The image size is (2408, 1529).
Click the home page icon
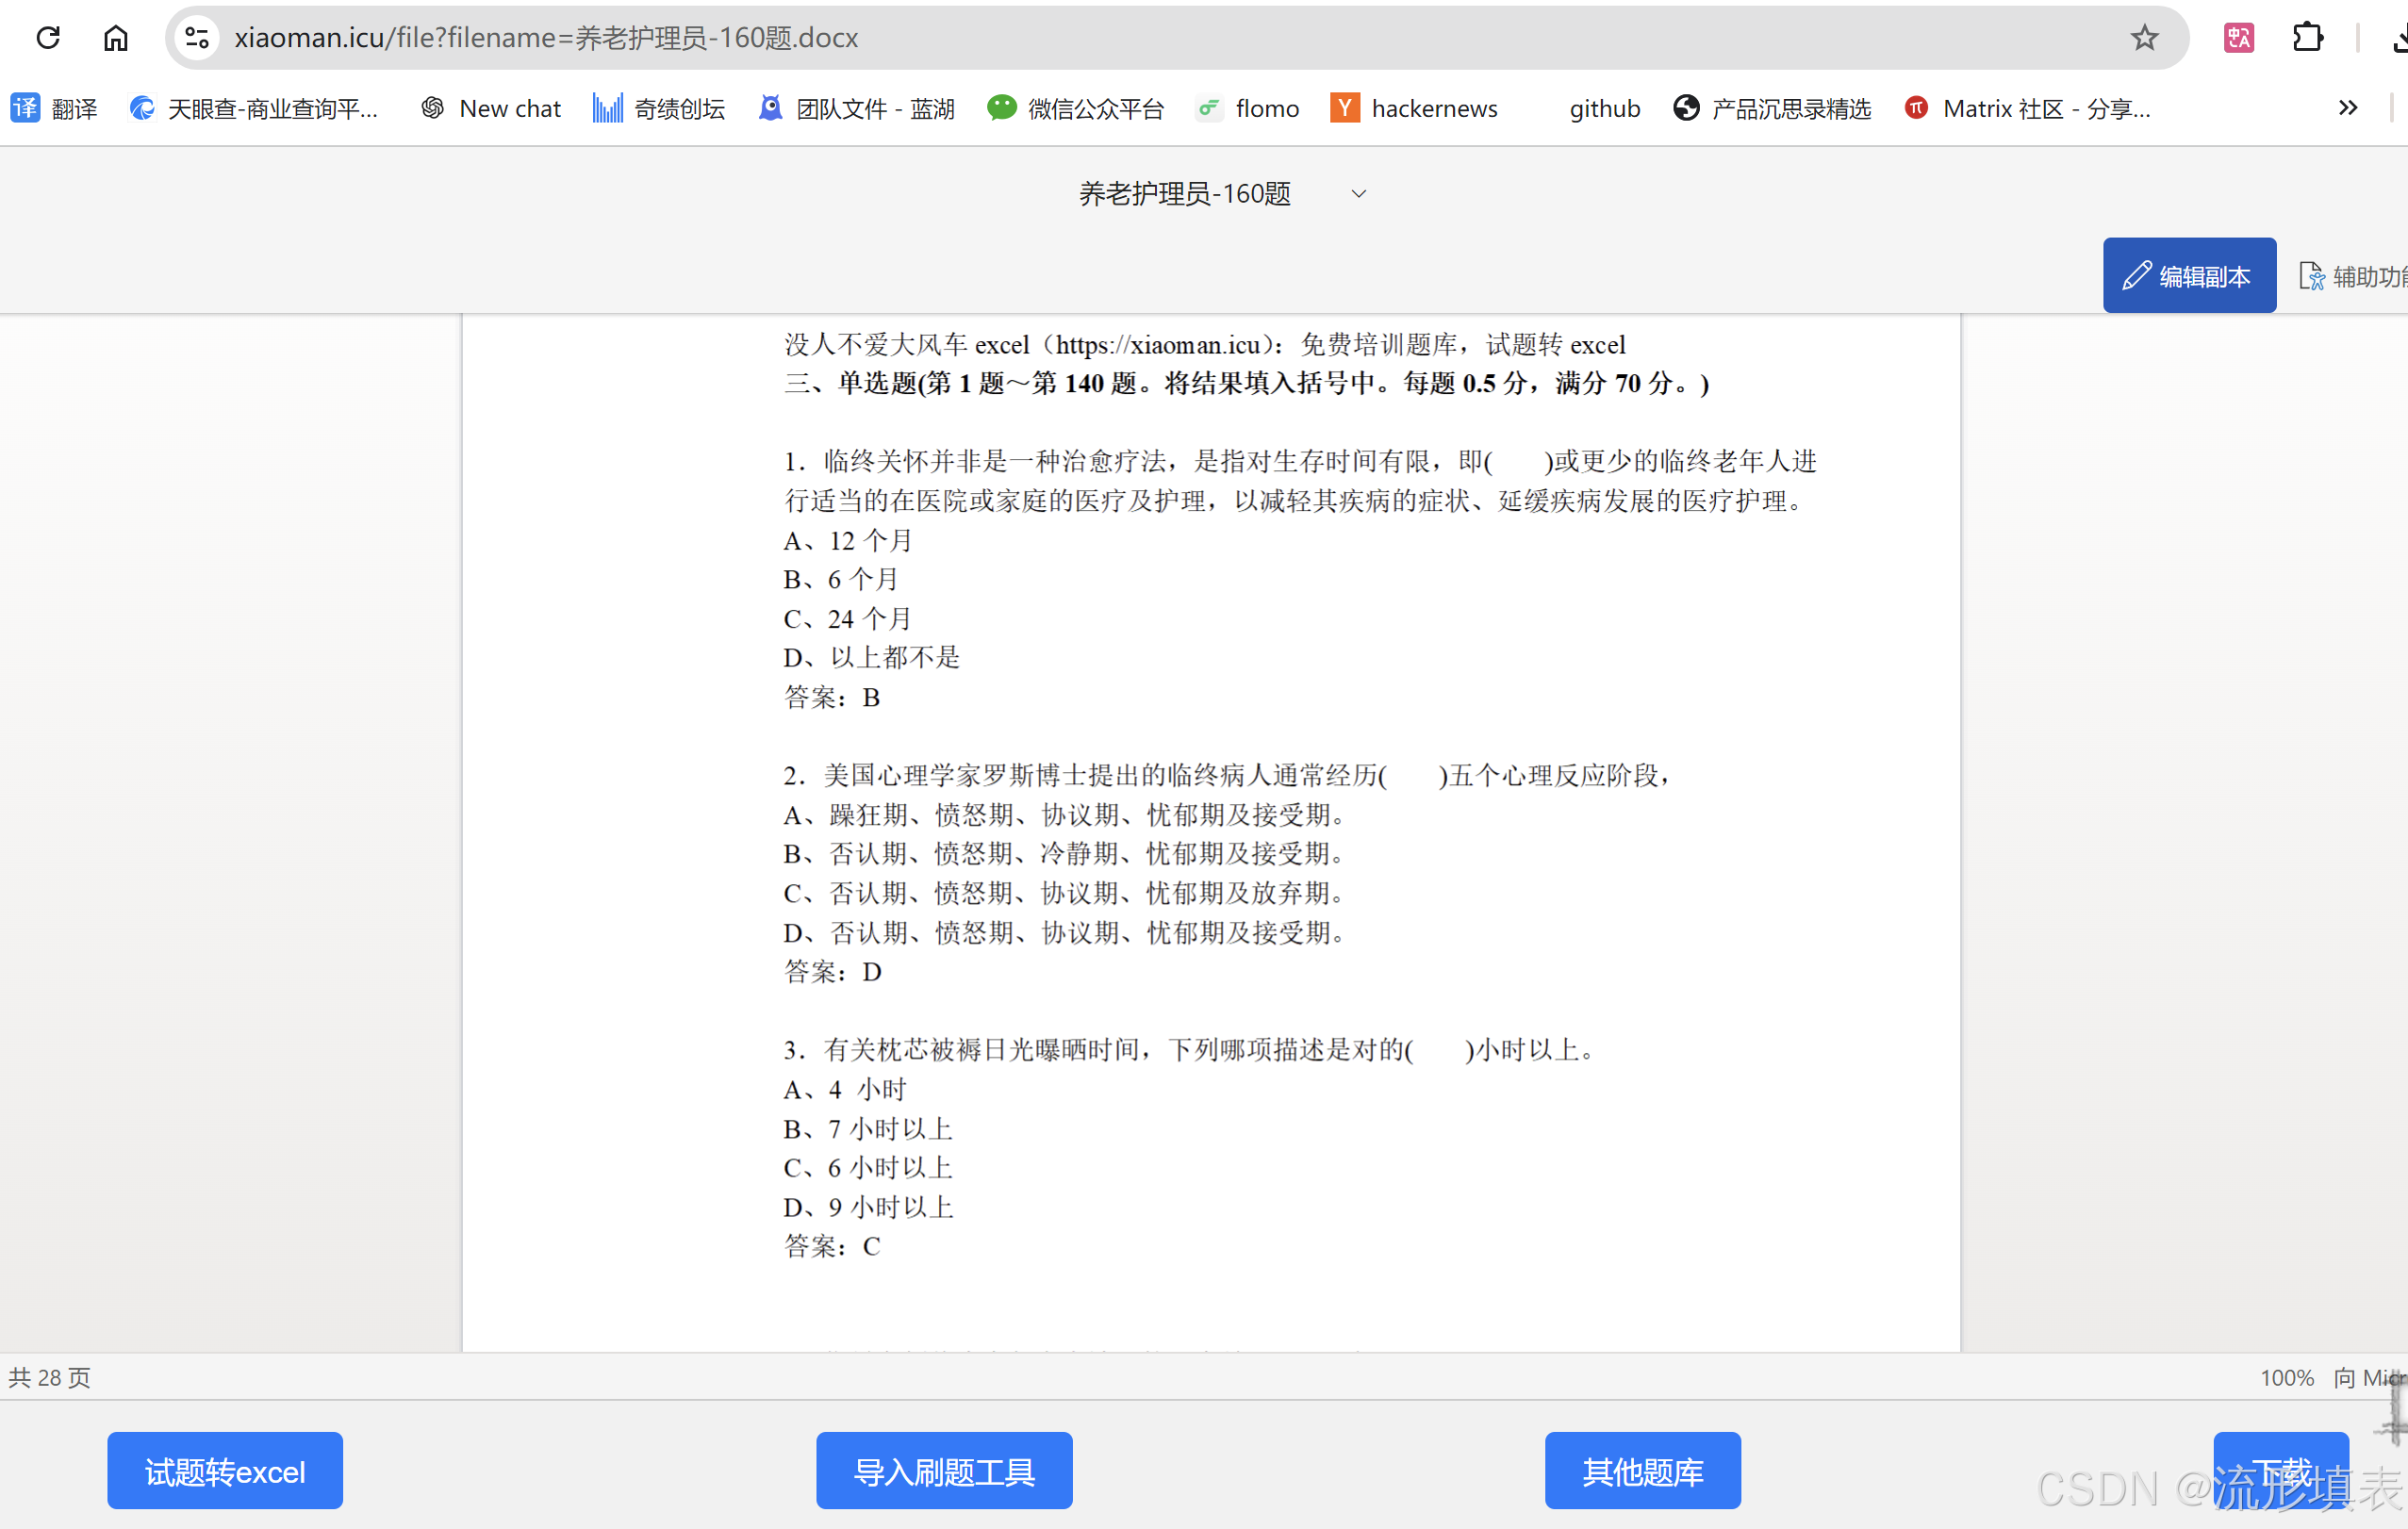coord(116,38)
